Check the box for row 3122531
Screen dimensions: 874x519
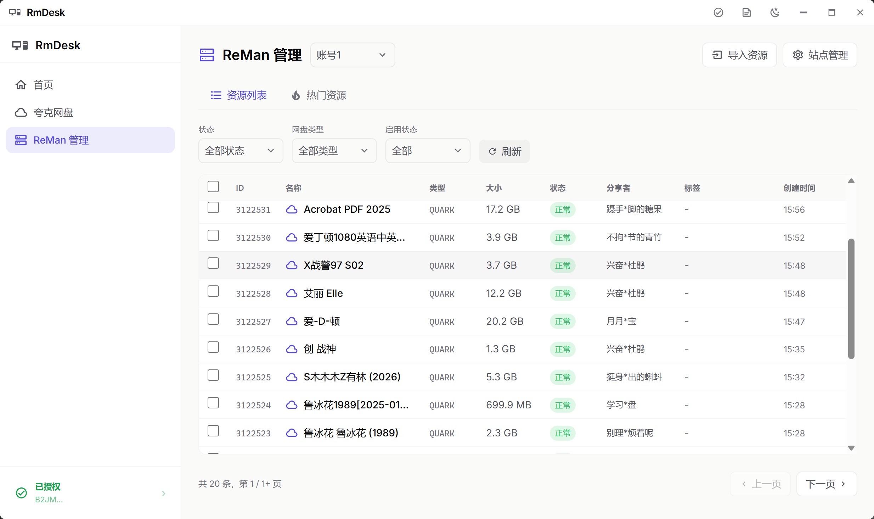(213, 207)
